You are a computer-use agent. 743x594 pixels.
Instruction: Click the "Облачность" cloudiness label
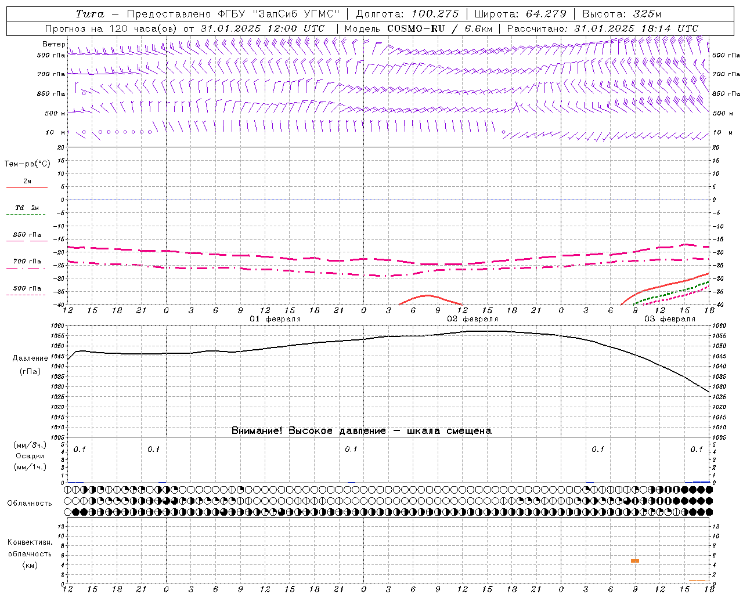[30, 503]
